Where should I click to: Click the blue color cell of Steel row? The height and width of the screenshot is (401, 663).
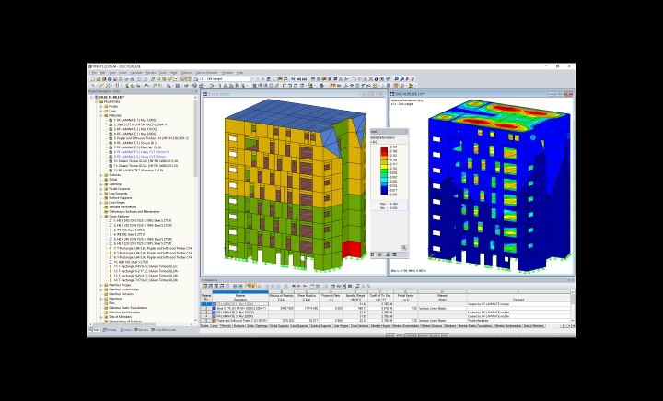(215, 308)
